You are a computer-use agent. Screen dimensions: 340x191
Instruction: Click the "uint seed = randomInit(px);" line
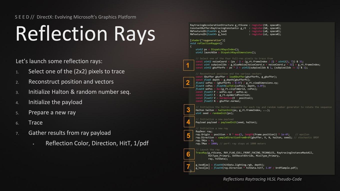214,113
